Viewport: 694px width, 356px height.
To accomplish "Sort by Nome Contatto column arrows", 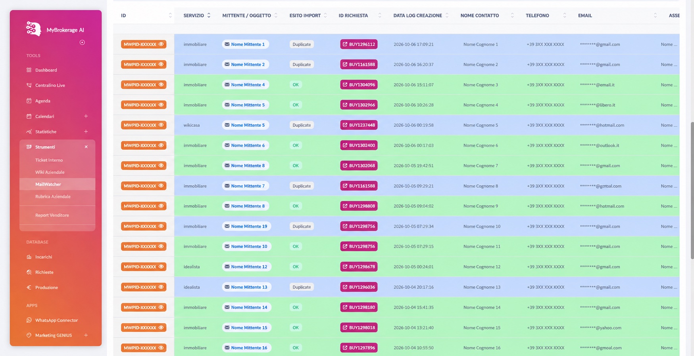I will [512, 15].
